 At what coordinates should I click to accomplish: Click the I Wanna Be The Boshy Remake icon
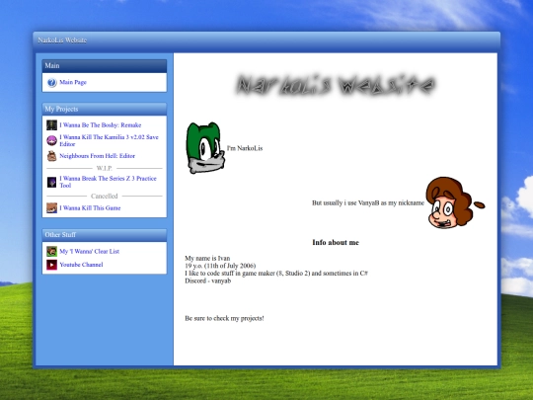tap(51, 124)
